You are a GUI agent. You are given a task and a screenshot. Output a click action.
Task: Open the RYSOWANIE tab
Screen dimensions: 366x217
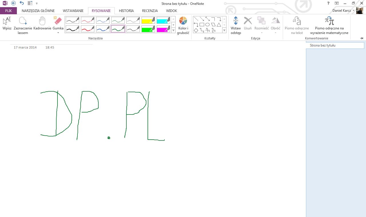pos(101,11)
